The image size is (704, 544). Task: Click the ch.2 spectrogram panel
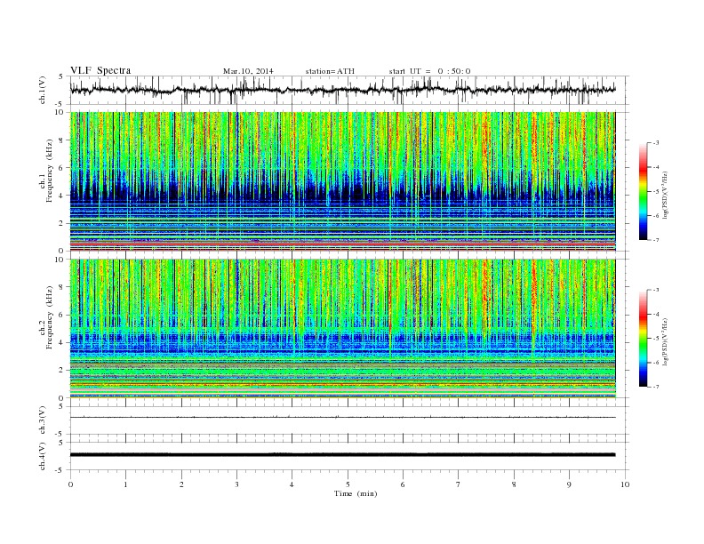click(x=342, y=329)
